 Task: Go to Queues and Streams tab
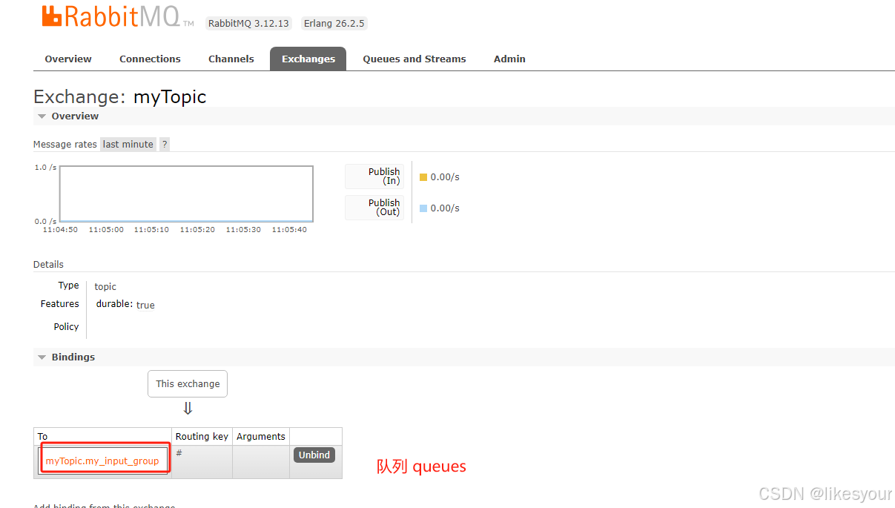pyautogui.click(x=415, y=59)
